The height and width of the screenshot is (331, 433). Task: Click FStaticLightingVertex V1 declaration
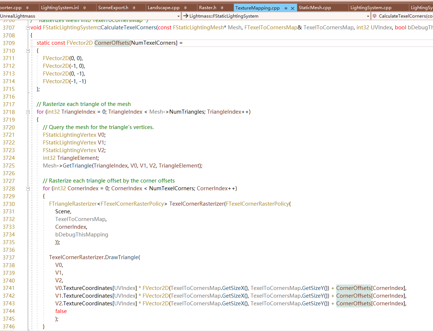[x=74, y=143]
